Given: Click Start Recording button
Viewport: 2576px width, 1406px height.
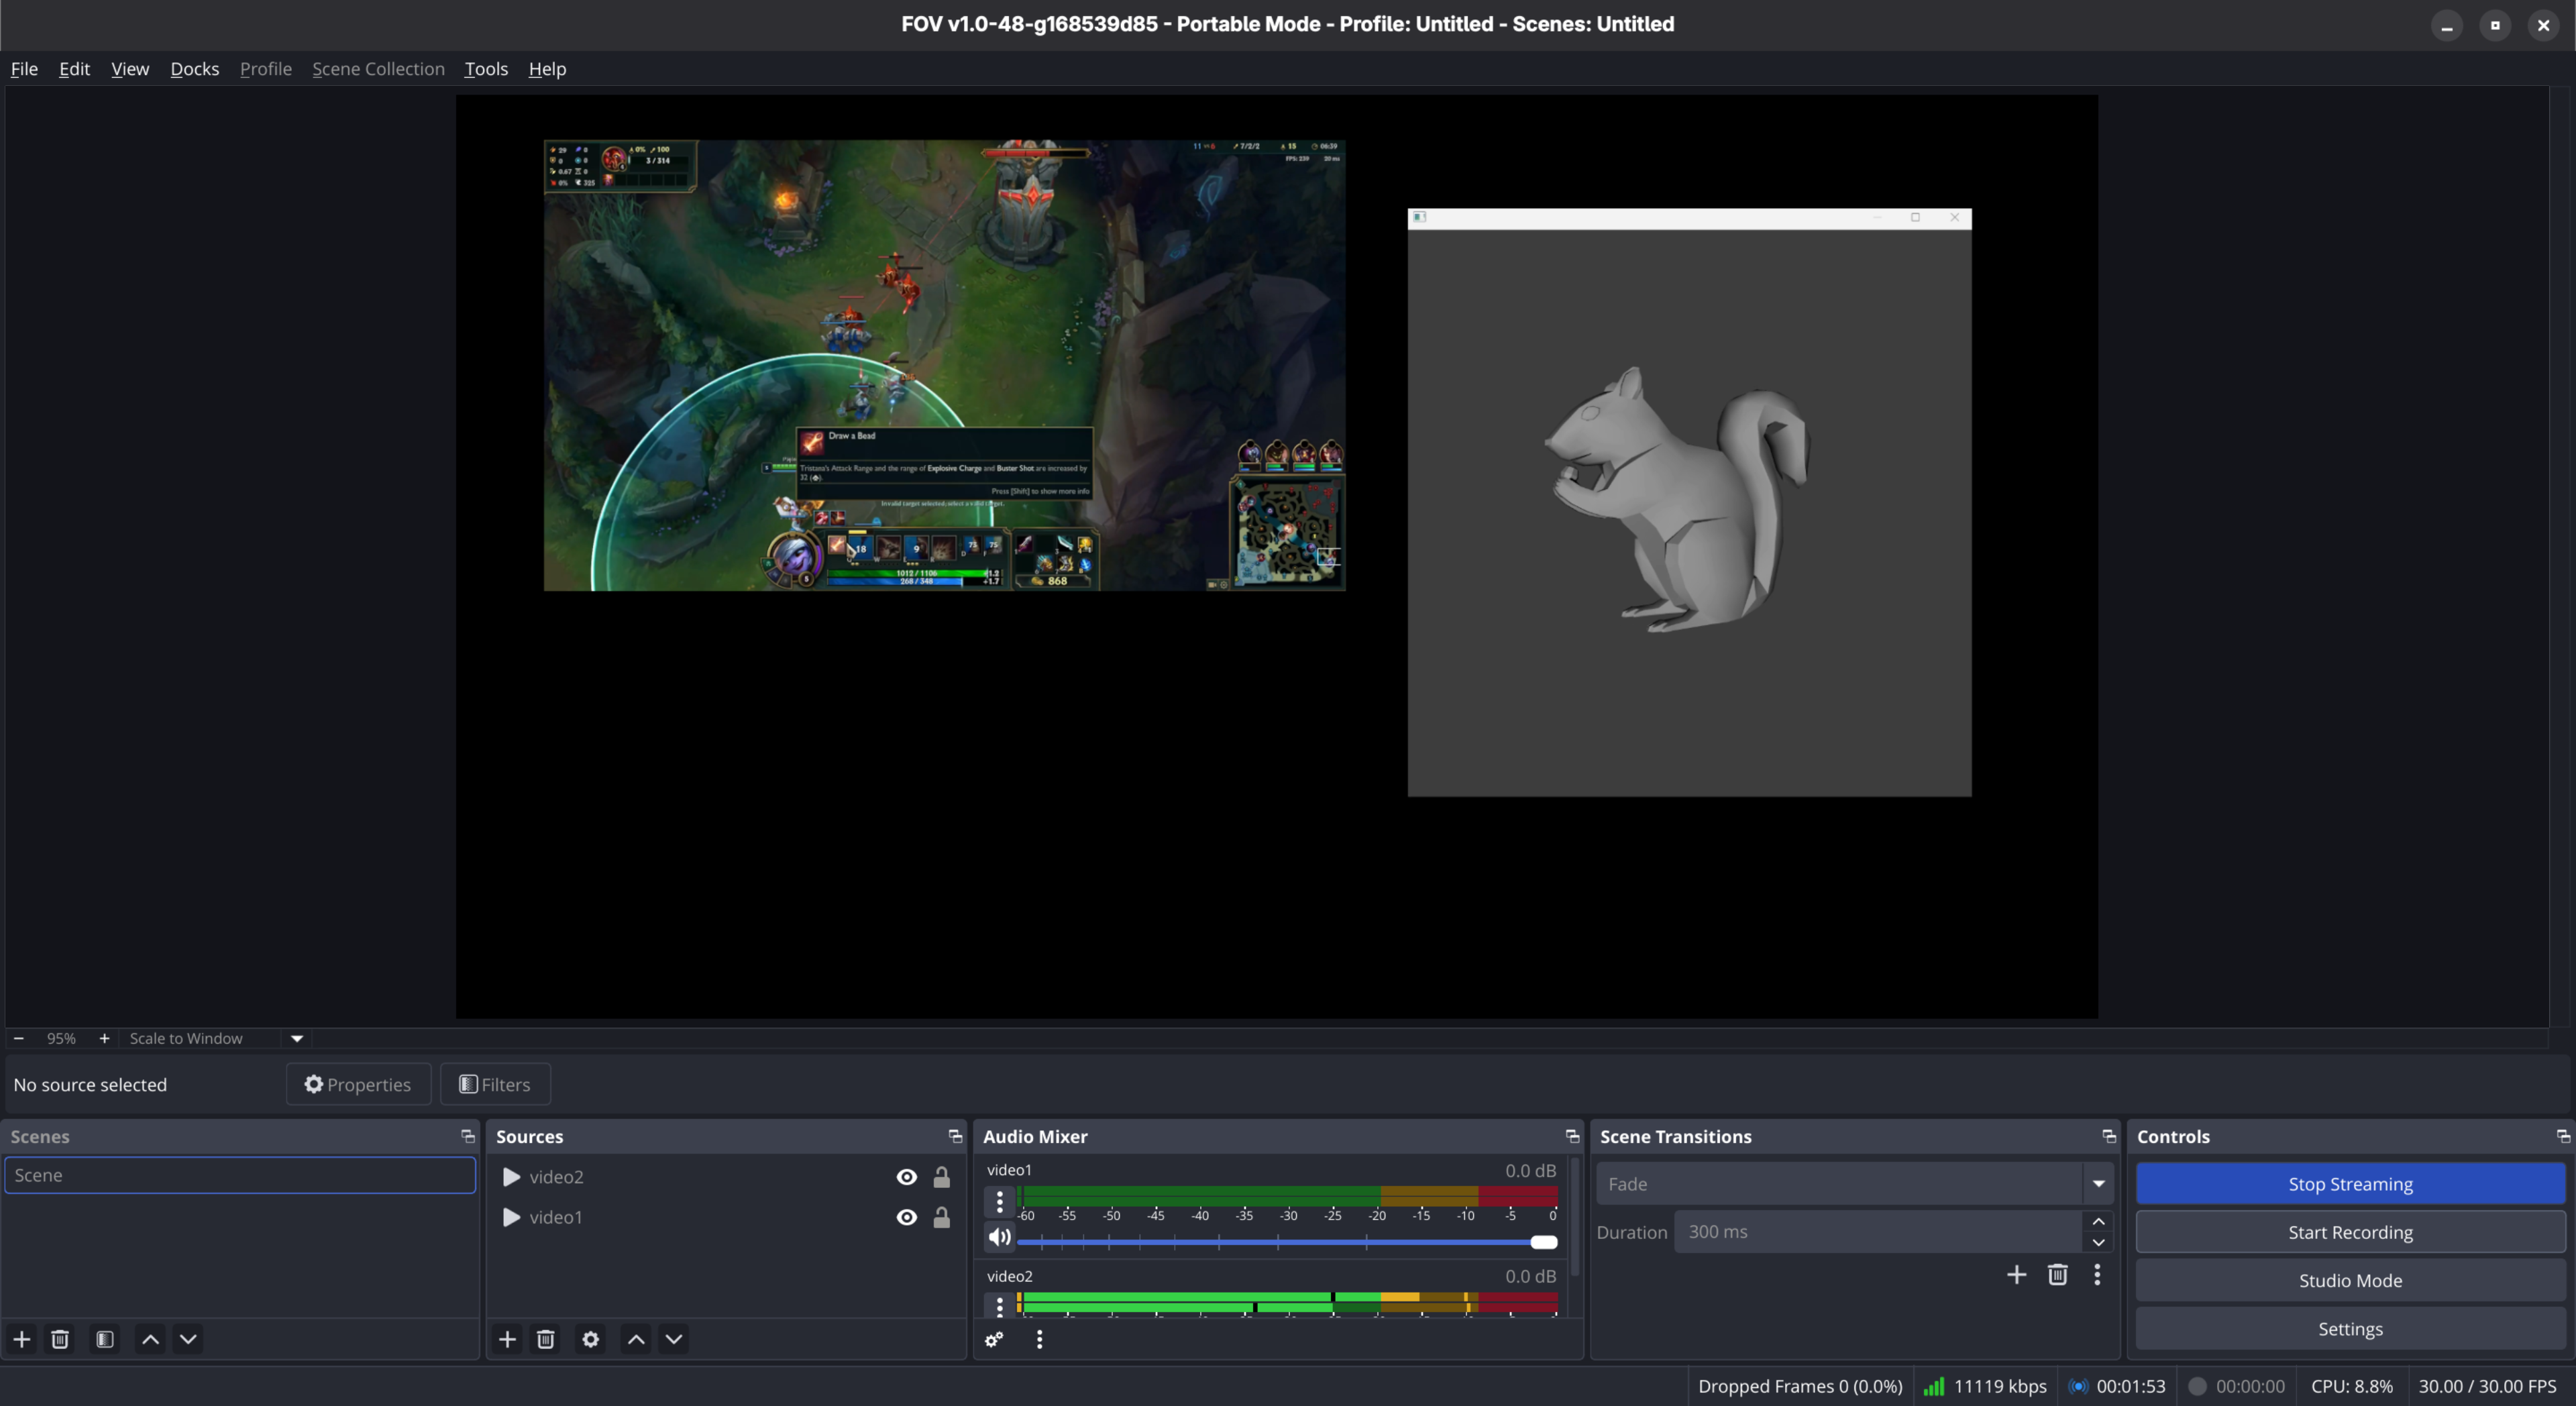Looking at the screenshot, I should tap(2350, 1232).
